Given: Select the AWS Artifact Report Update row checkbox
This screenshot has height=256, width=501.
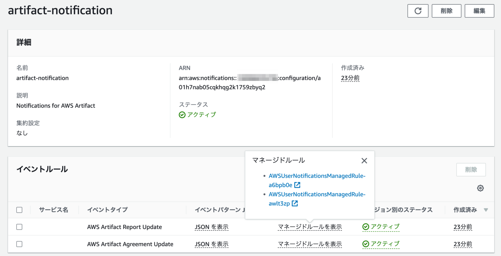Looking at the screenshot, I should [19, 227].
